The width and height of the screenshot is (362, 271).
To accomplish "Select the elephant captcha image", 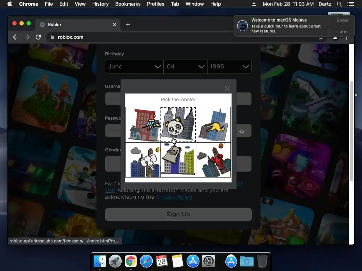I will tap(143, 160).
